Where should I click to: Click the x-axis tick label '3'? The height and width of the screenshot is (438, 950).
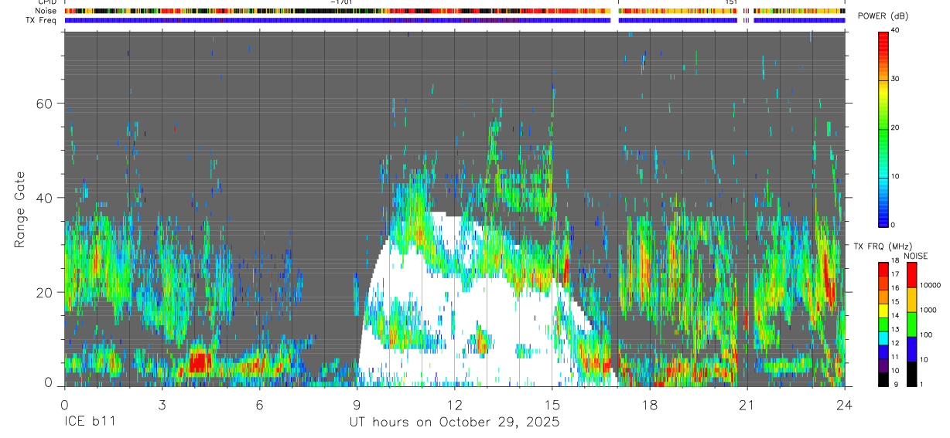pyautogui.click(x=162, y=404)
